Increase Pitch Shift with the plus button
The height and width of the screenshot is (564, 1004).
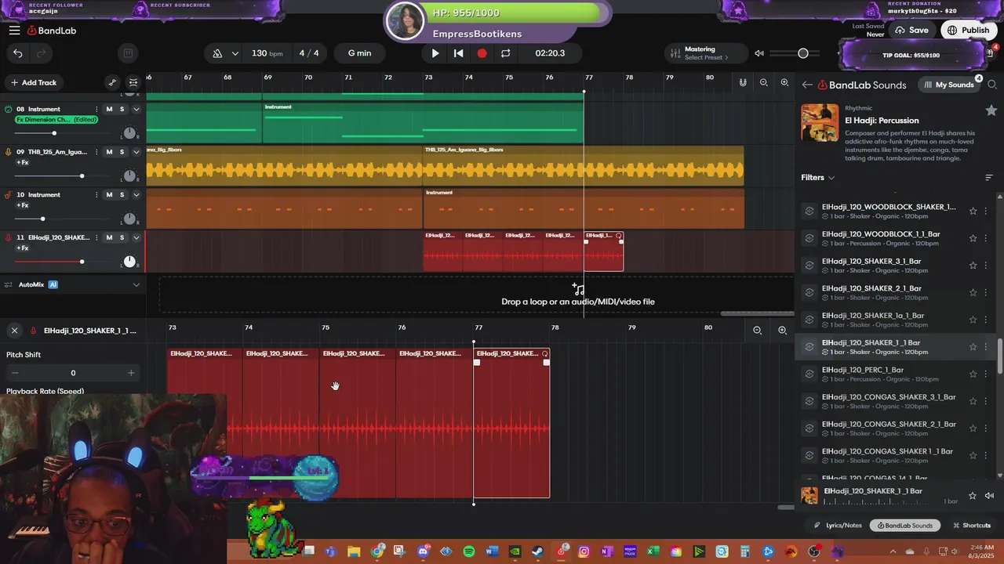(x=131, y=373)
